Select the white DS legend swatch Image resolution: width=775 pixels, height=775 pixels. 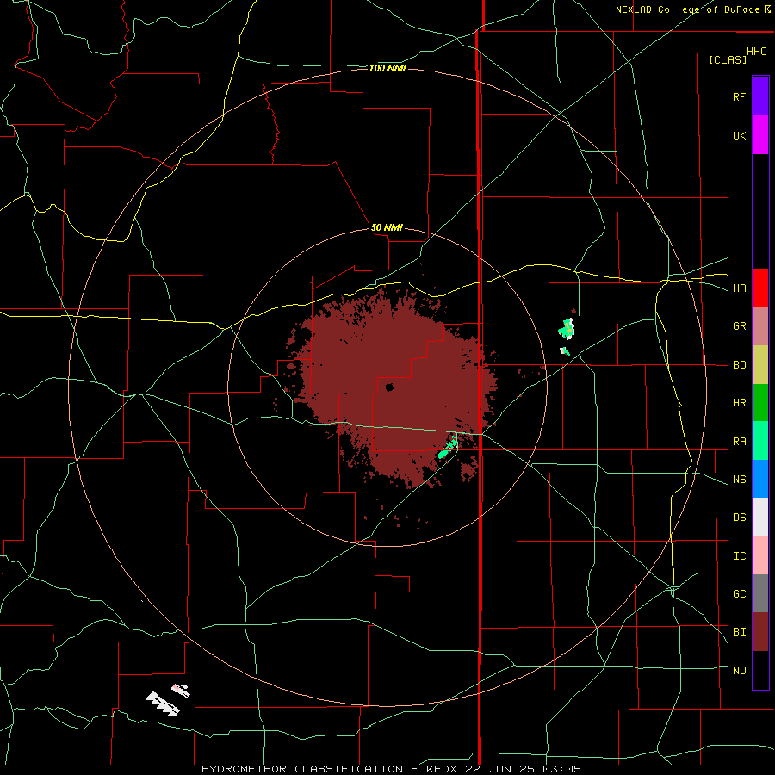point(760,517)
